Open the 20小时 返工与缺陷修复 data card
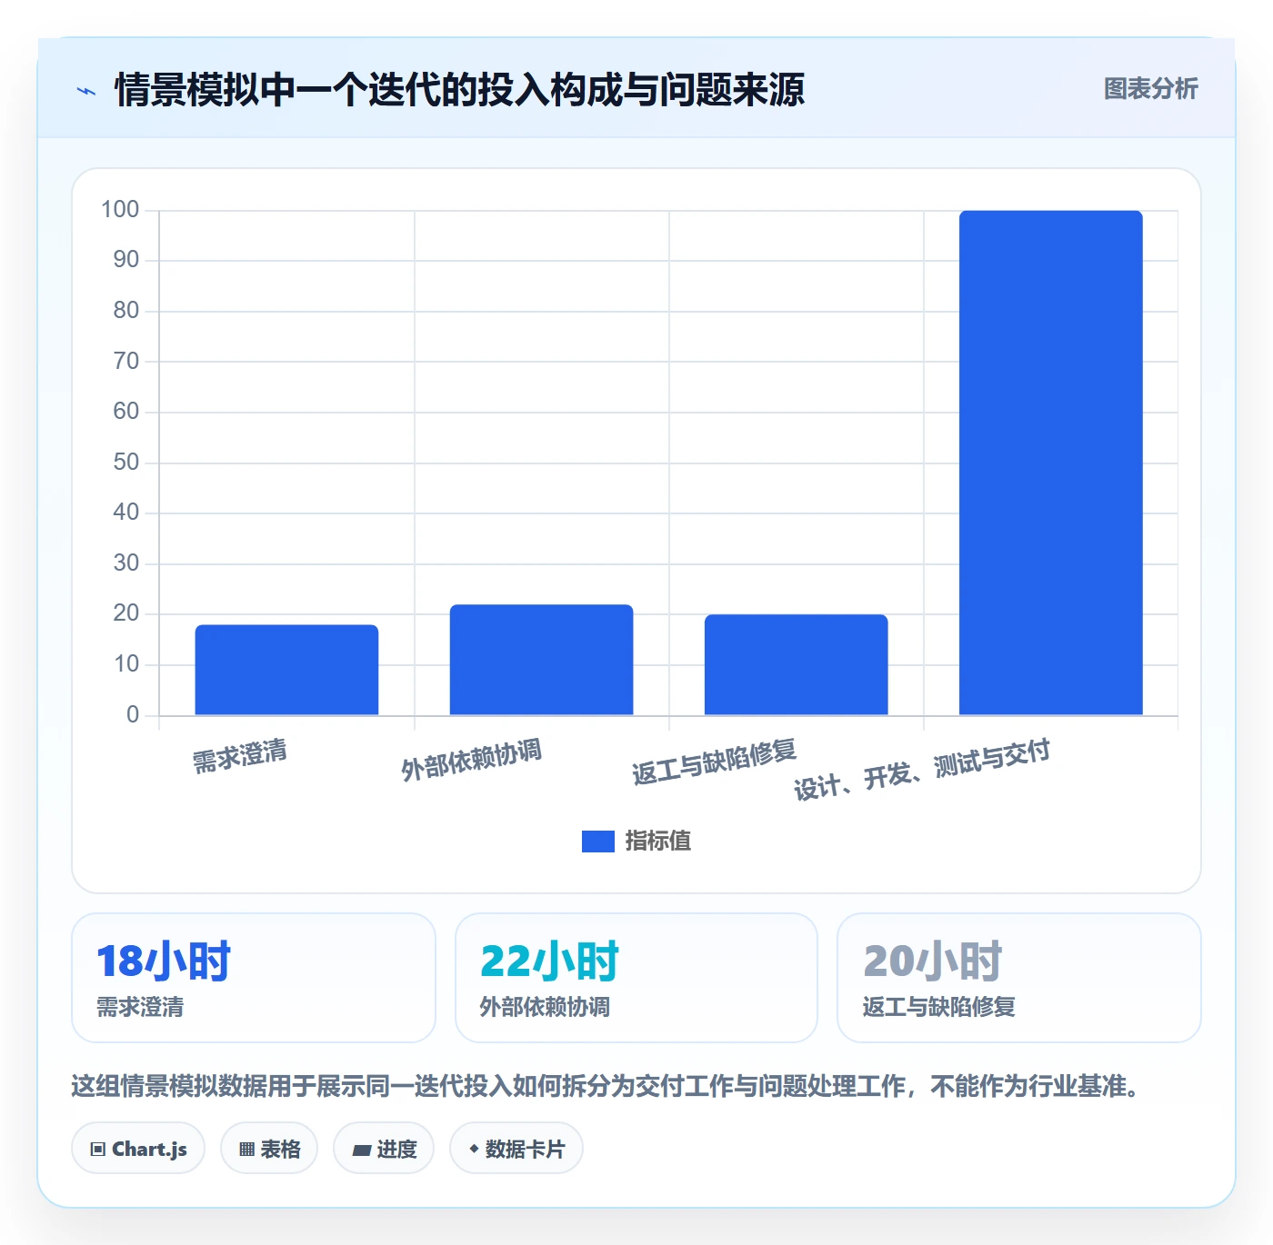The width and height of the screenshot is (1273, 1245). pyautogui.click(x=1019, y=978)
